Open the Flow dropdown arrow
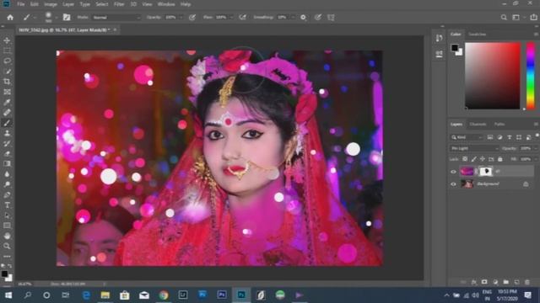The image size is (540, 303). point(231,17)
